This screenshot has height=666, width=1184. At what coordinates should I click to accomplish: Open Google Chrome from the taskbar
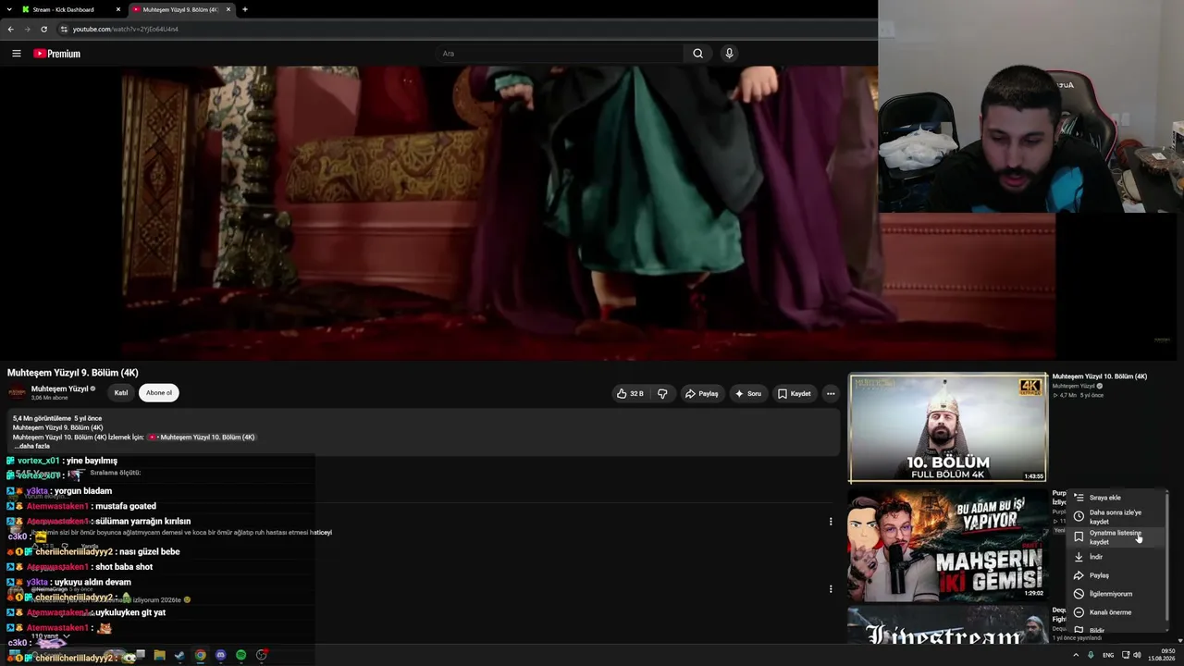tap(200, 656)
